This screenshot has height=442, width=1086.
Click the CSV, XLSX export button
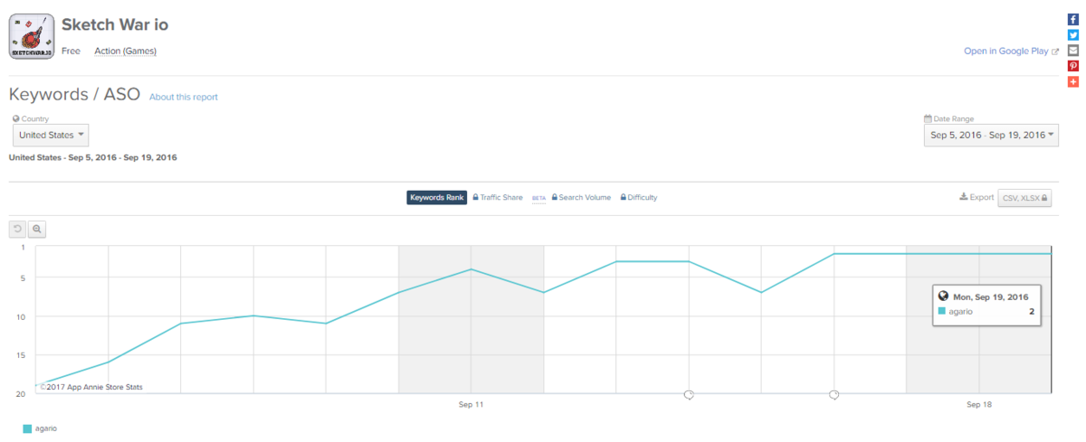pos(1024,198)
